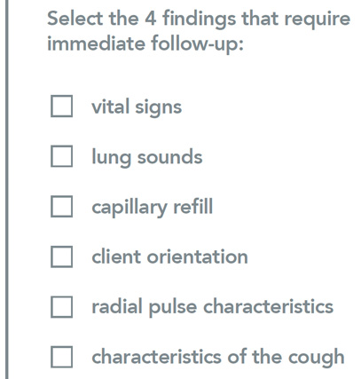Enable the client orientation checkbox
361x379 pixels.
[x=61, y=257]
